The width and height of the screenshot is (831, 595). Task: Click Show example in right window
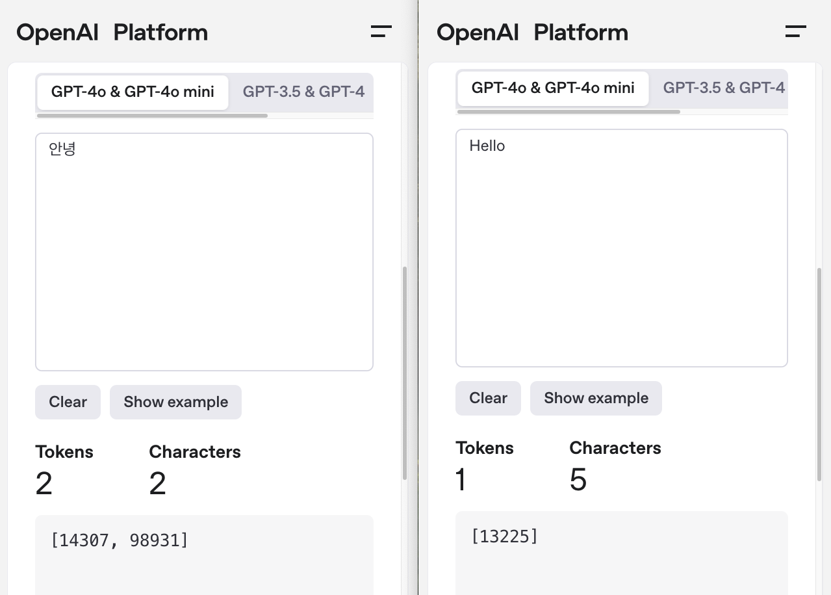(x=596, y=398)
